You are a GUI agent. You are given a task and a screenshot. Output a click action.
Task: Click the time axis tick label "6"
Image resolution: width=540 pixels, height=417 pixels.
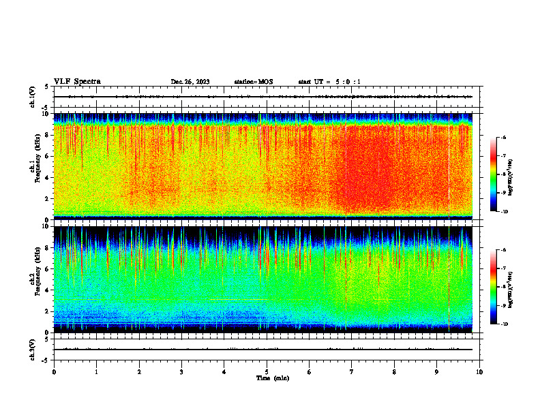click(x=309, y=372)
